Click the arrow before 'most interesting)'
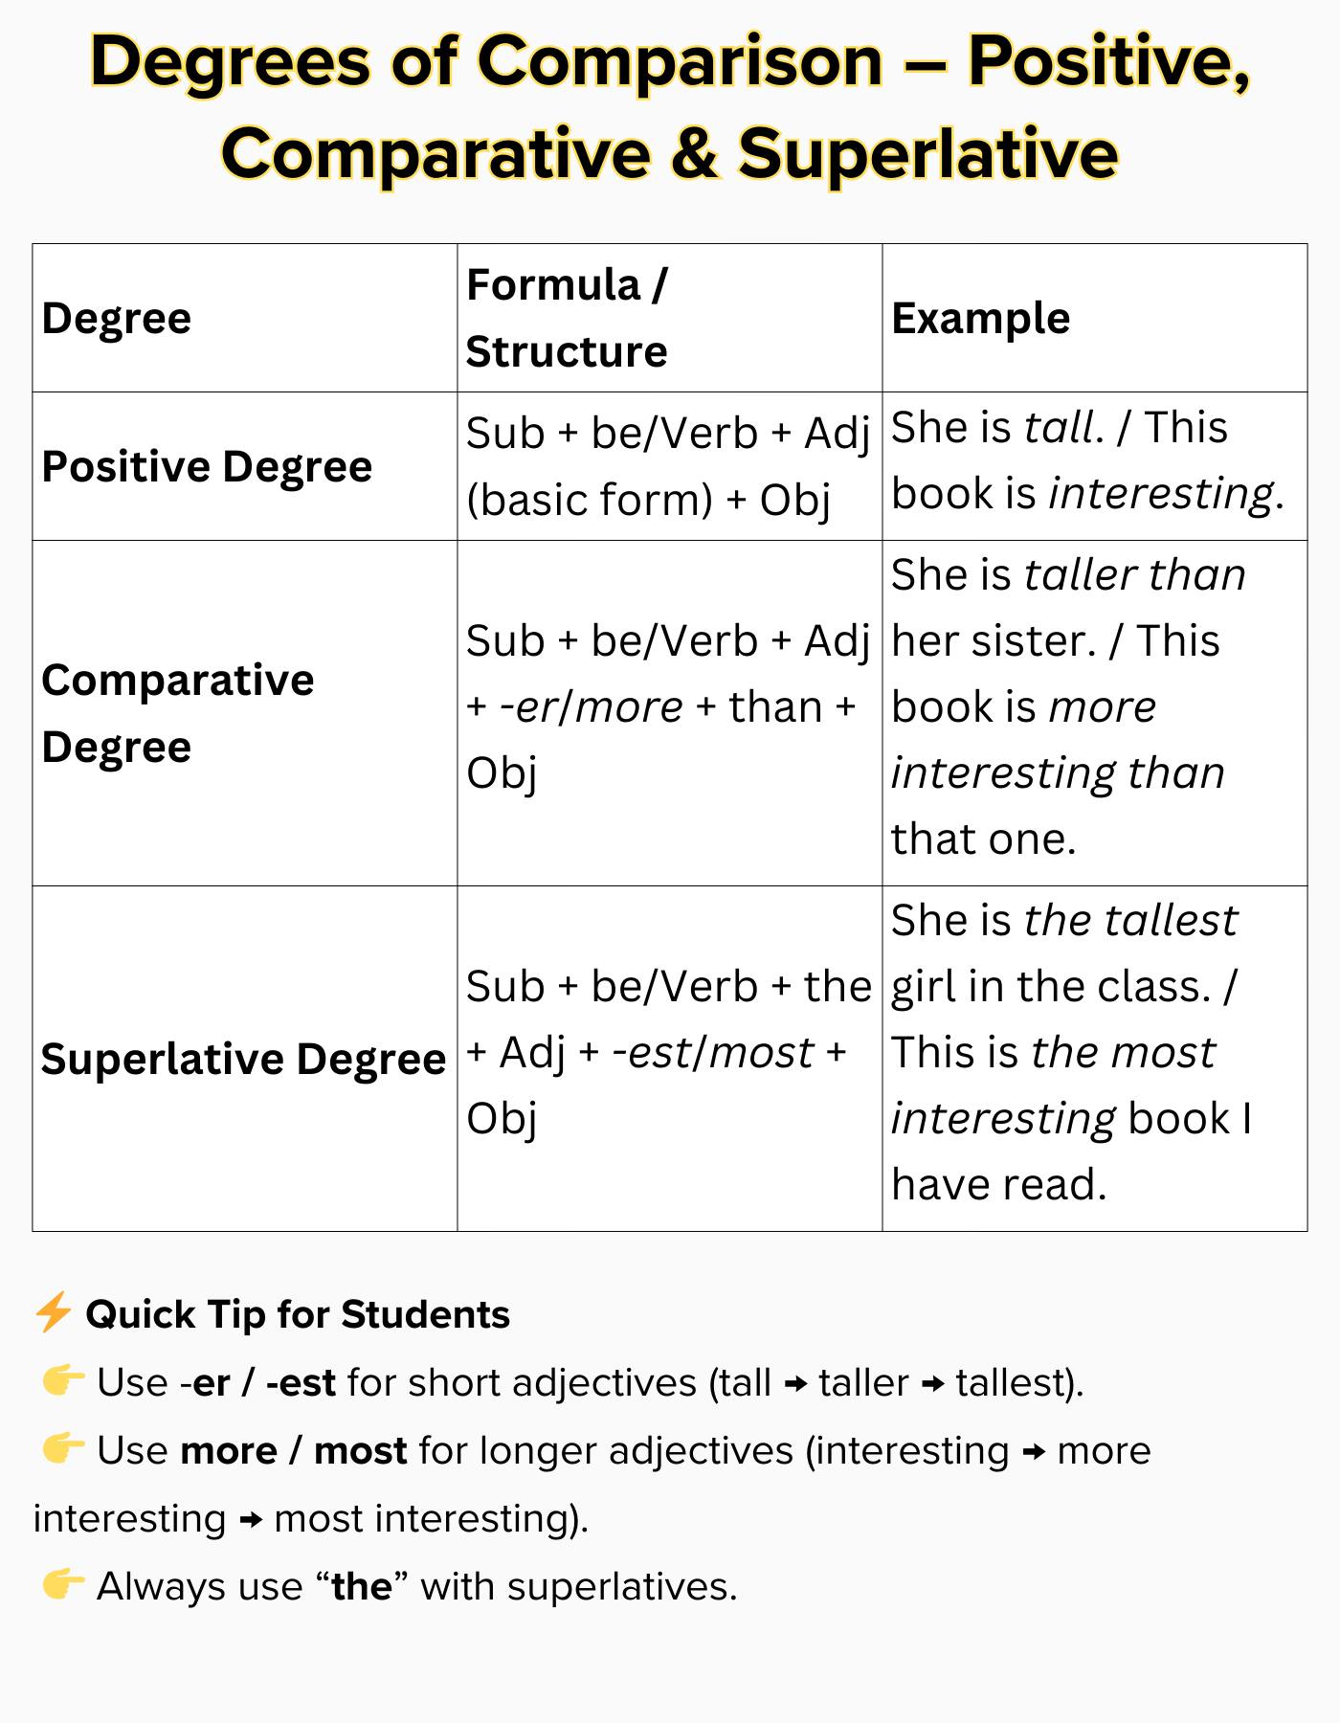This screenshot has width=1340, height=1723. coord(251,1520)
